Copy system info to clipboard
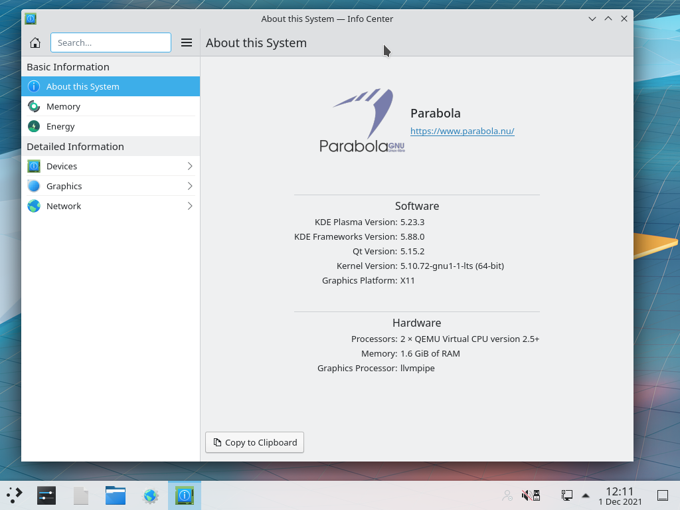The height and width of the screenshot is (510, 680). point(254,442)
